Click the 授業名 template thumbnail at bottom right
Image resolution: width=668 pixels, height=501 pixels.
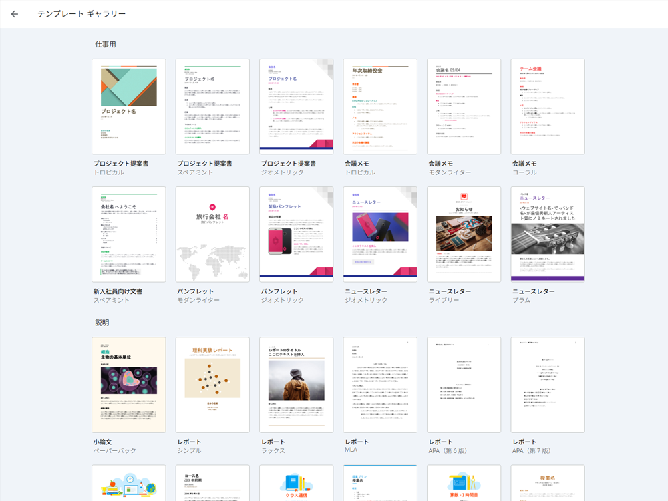pyautogui.click(x=548, y=483)
